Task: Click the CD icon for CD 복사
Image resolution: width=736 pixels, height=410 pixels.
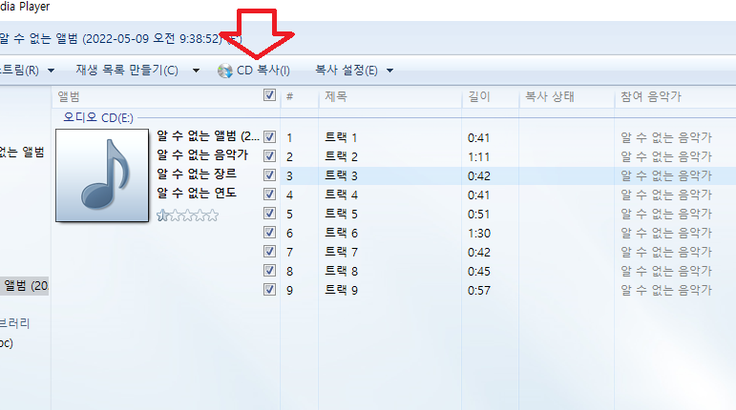Action: 225,71
